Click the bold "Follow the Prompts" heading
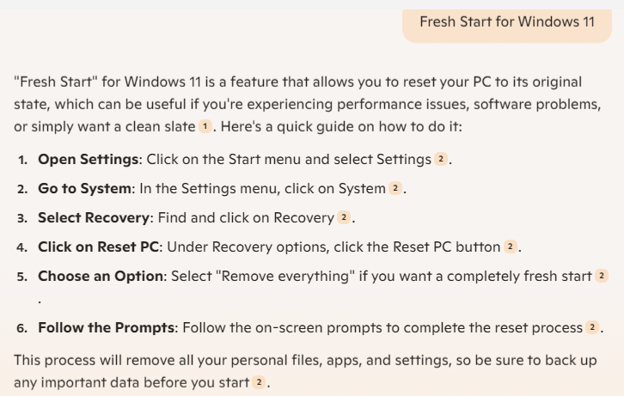The height and width of the screenshot is (396, 624). (107, 328)
